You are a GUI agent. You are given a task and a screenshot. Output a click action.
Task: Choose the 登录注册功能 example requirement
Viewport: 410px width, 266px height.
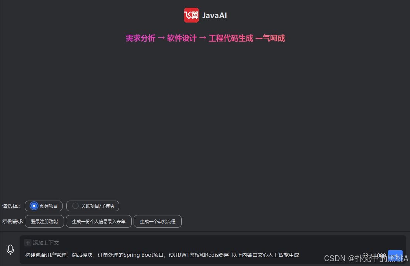44,221
